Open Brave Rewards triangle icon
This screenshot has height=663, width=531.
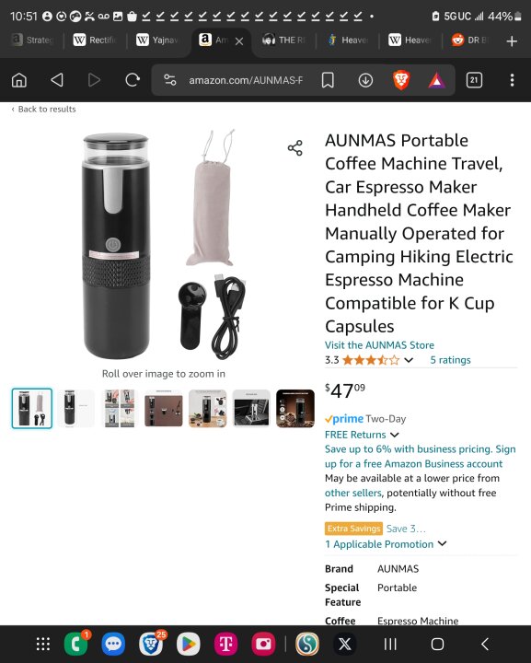coord(436,80)
